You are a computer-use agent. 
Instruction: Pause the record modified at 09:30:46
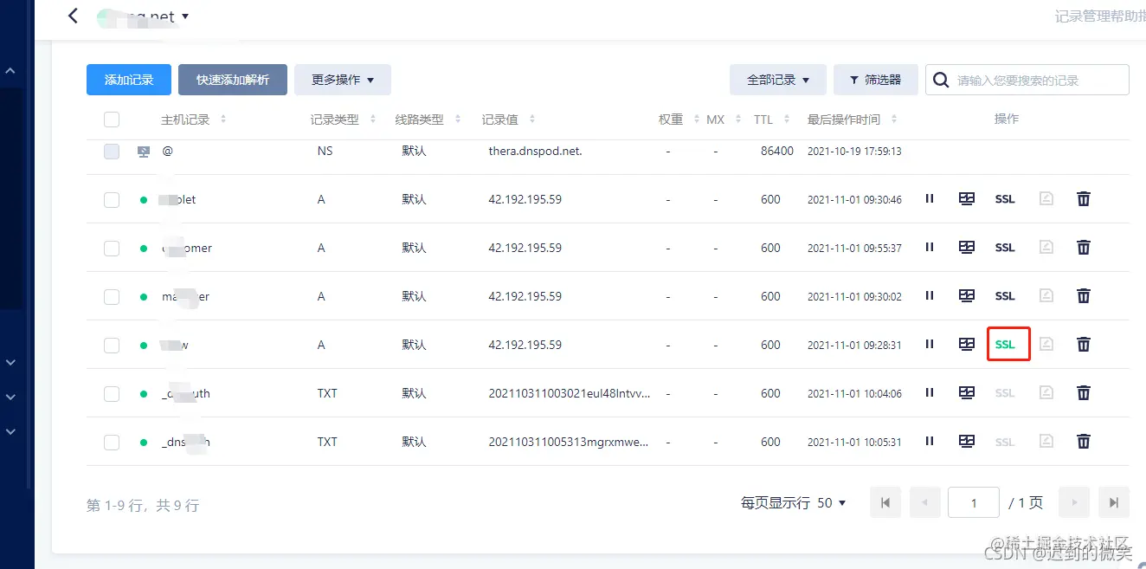pos(930,199)
